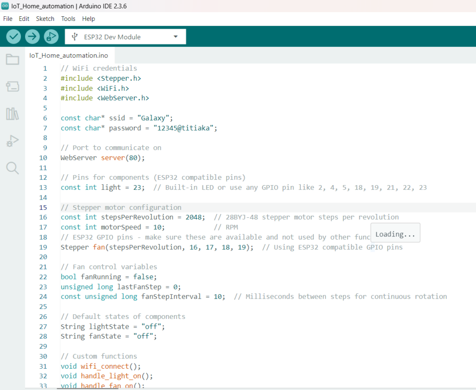Viewport: 476px width, 390px height.
Task: Click the Arduino logo in the title bar
Action: 6,6
